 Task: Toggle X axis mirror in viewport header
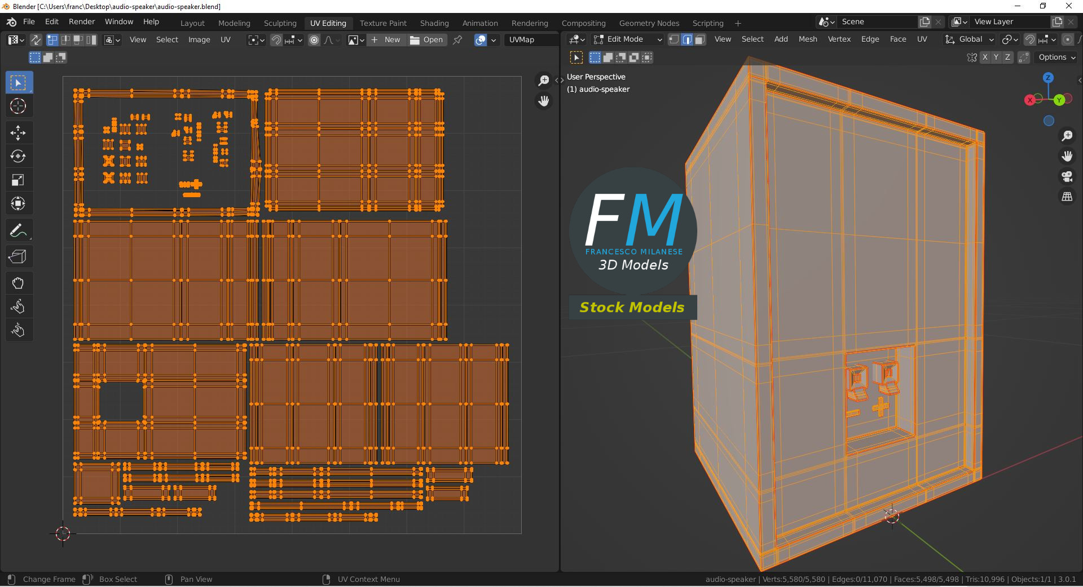click(x=985, y=57)
